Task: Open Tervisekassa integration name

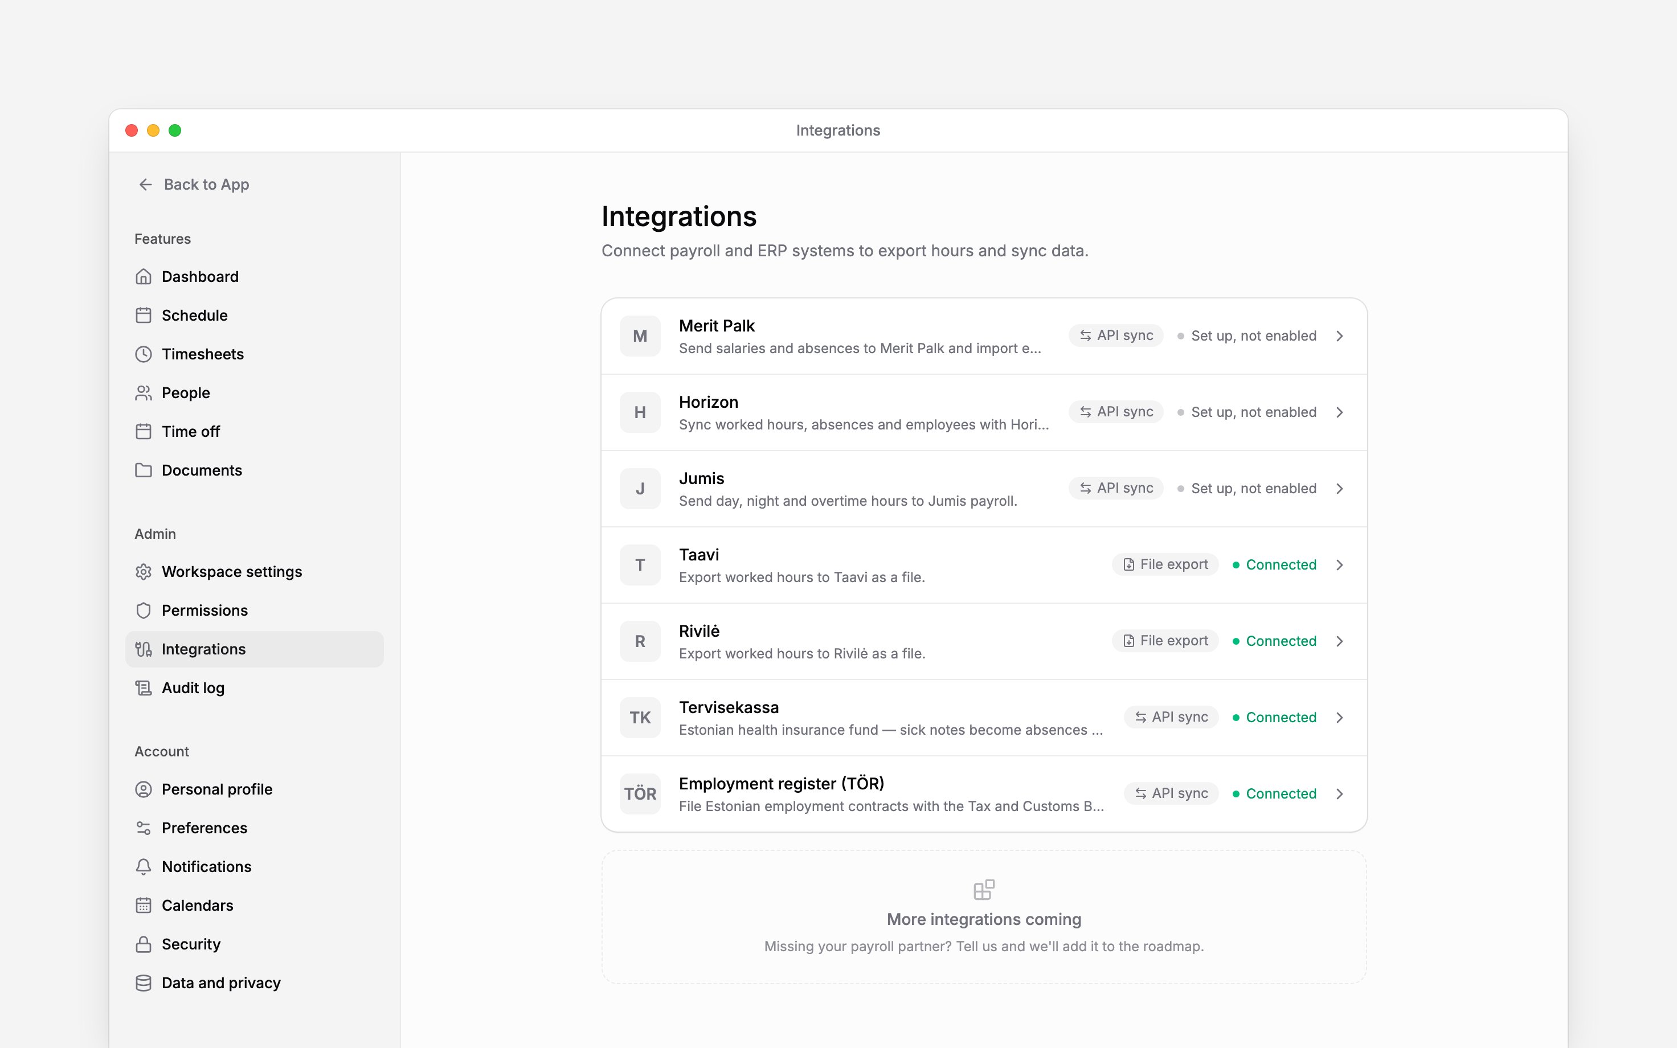Action: click(x=729, y=707)
